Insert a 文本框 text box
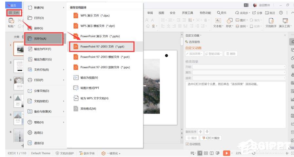This screenshot has height=157, width=294. pyautogui.click(x=218, y=23)
